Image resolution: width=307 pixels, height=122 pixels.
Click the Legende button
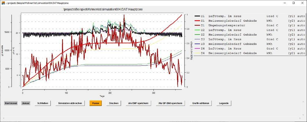pos(224,103)
